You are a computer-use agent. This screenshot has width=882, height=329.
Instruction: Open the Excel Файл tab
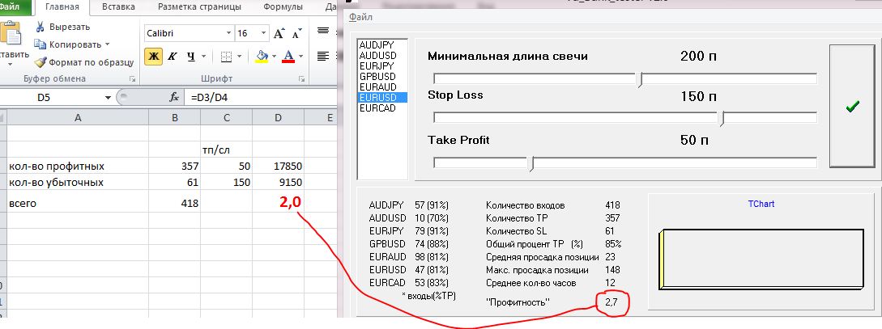click(x=10, y=6)
